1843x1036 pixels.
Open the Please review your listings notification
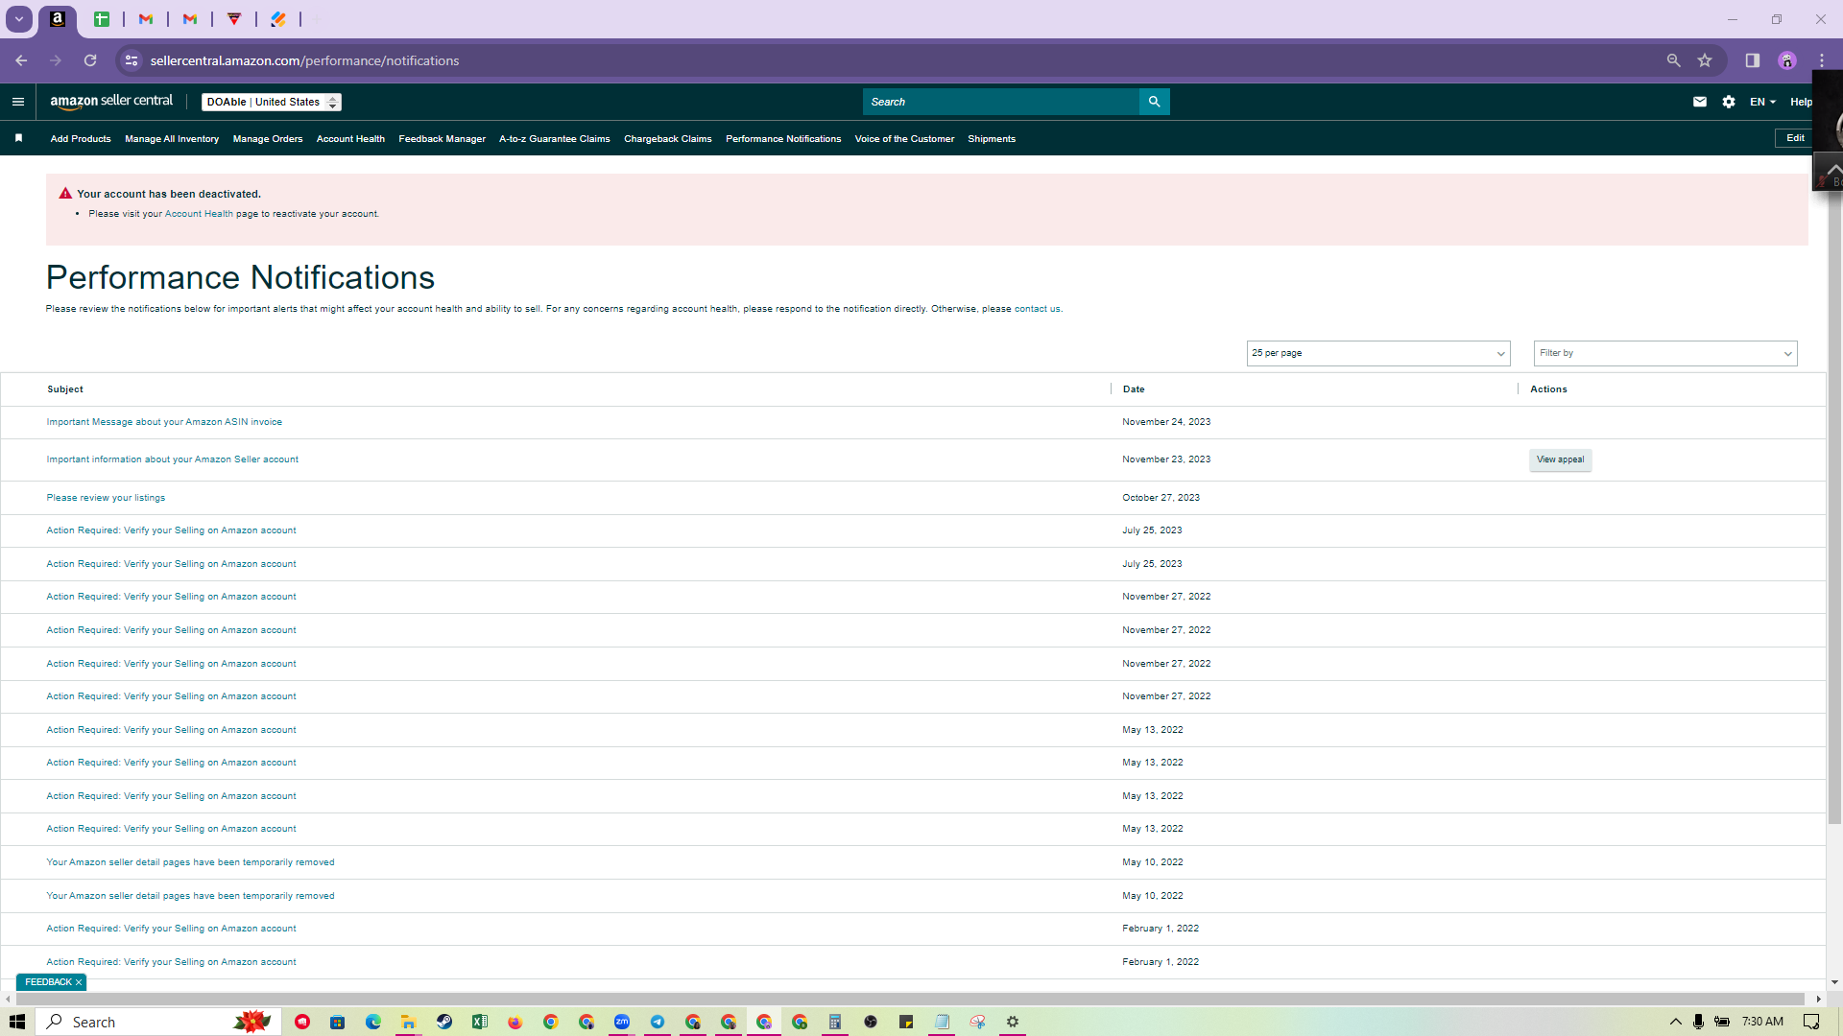pyautogui.click(x=106, y=498)
